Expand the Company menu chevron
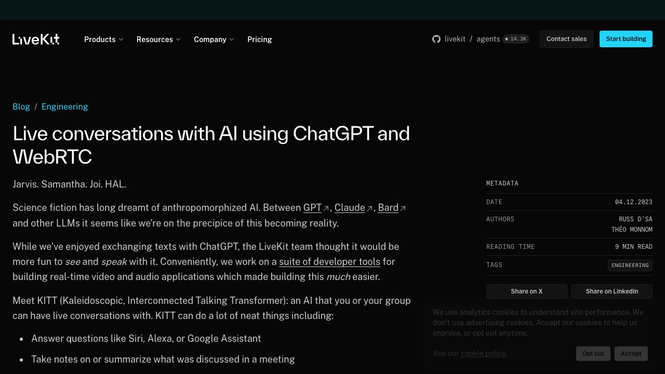 (x=232, y=39)
